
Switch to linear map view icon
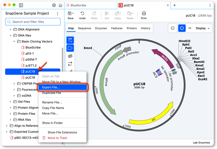[173, 28]
